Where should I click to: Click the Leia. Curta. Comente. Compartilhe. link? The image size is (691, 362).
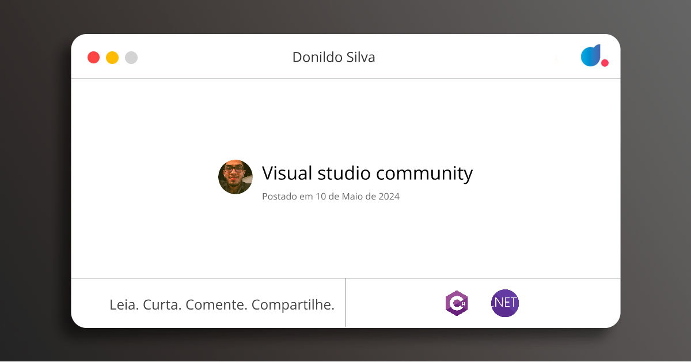tap(222, 304)
